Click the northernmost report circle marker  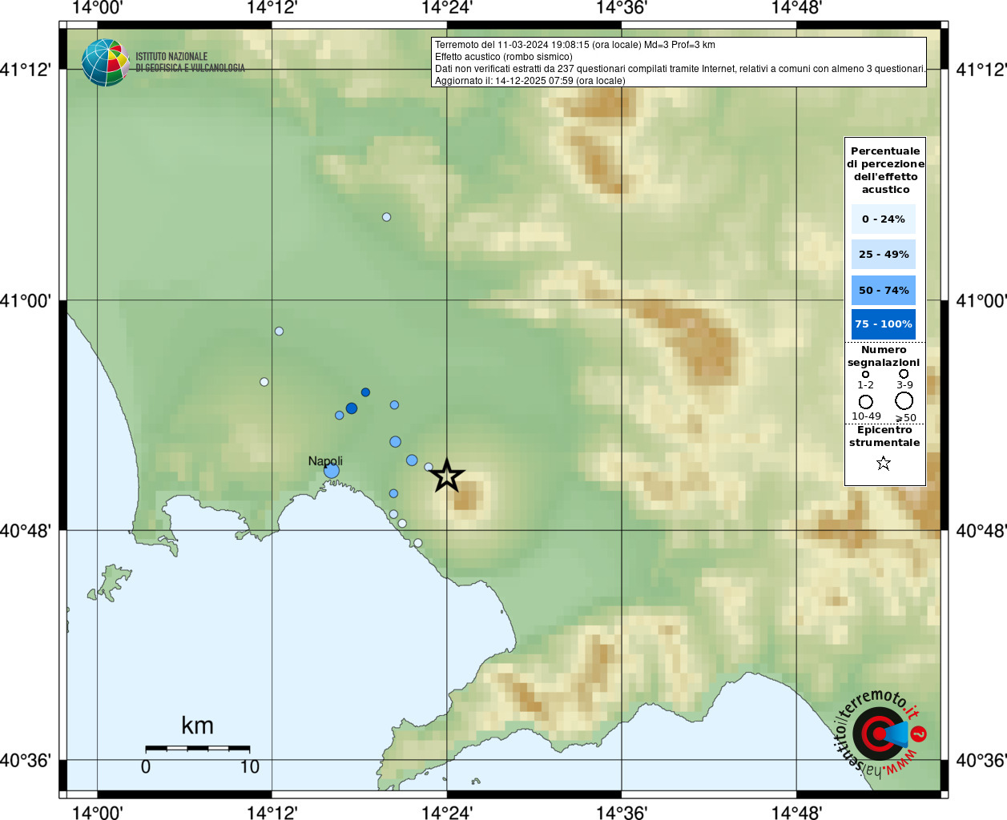386,217
